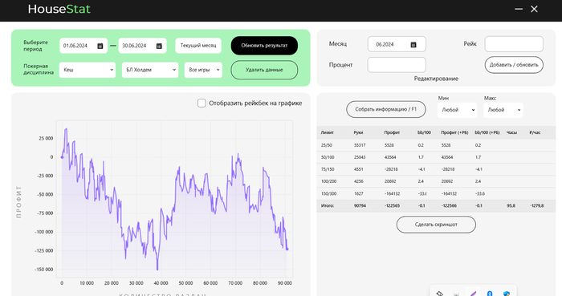
Task: Click hourly rate value '-1279.8'
Action: 536,206
